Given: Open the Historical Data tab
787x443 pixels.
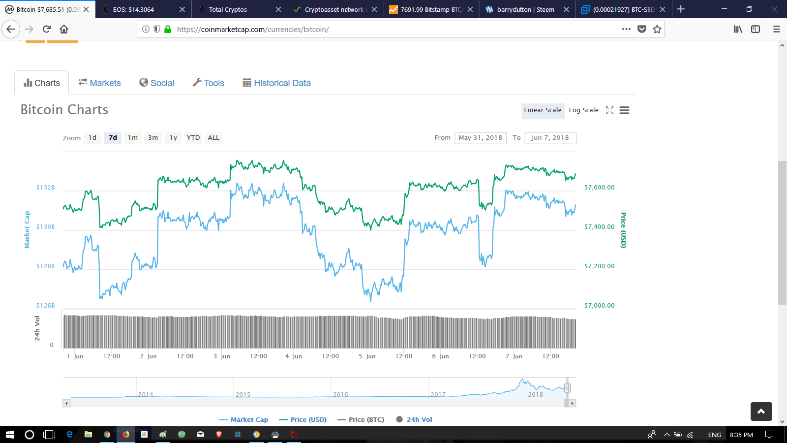Looking at the screenshot, I should click(x=276, y=83).
